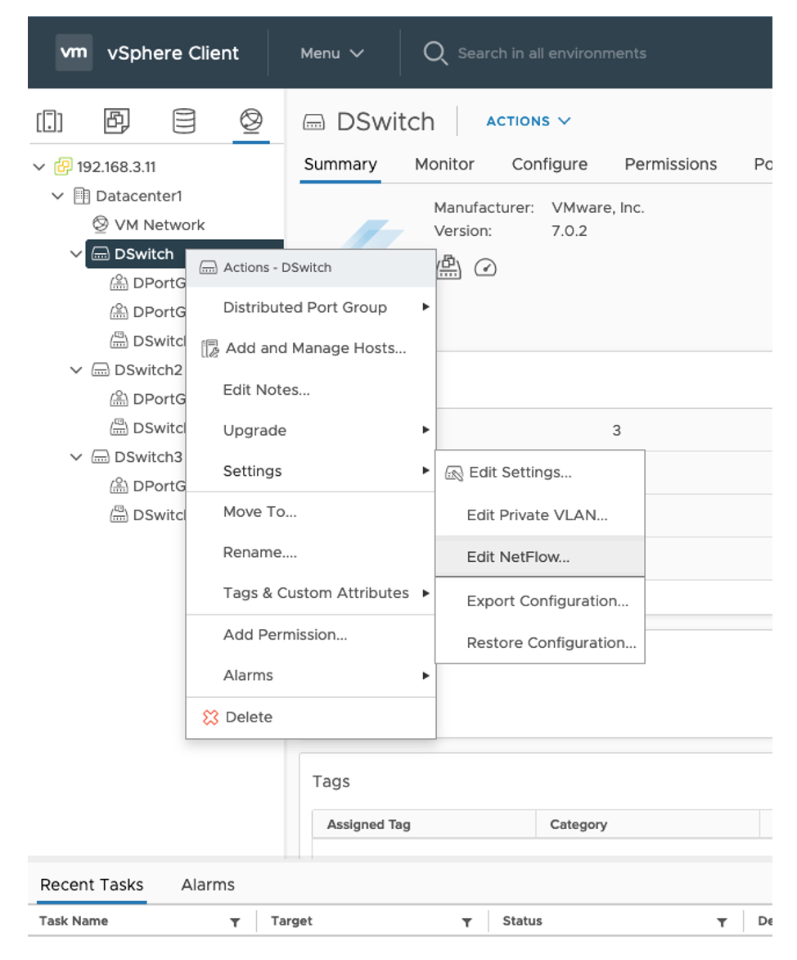
Task: Select Restore Configuration... option
Action: pos(540,643)
